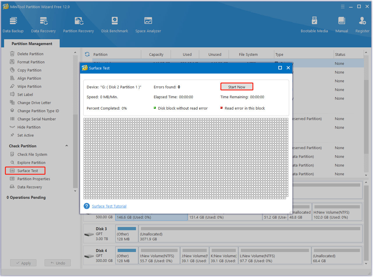Click the Disk 3 drive icon
Screen dimensions: 373x277
pos(89,234)
